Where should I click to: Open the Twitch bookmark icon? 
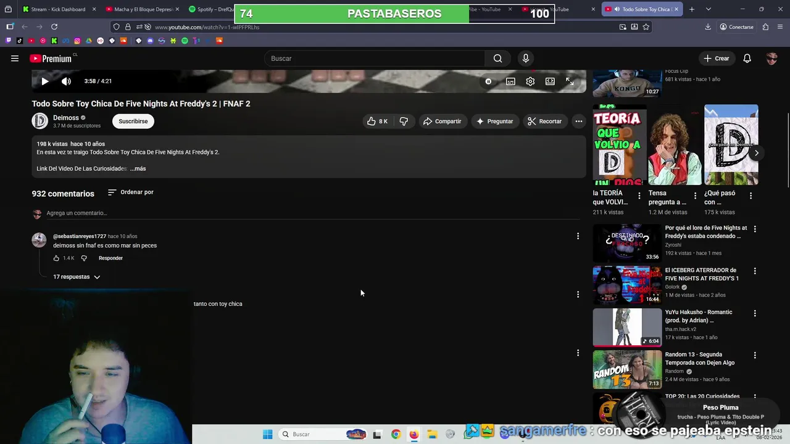click(8, 41)
